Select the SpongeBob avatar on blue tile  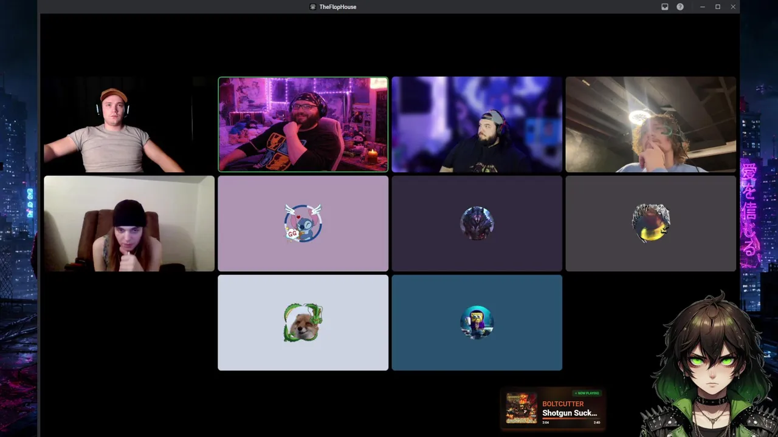[477, 323]
